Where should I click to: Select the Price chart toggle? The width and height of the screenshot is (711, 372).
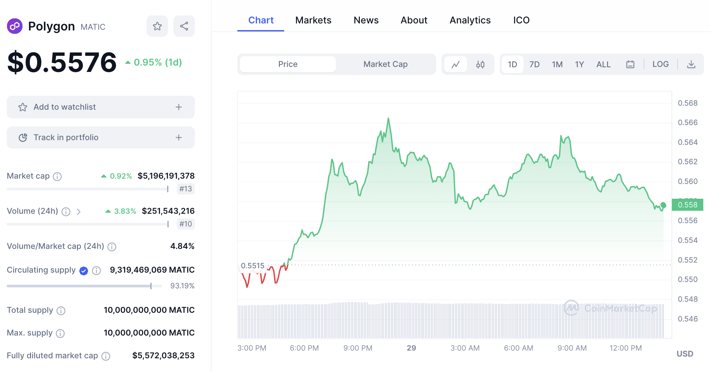287,64
